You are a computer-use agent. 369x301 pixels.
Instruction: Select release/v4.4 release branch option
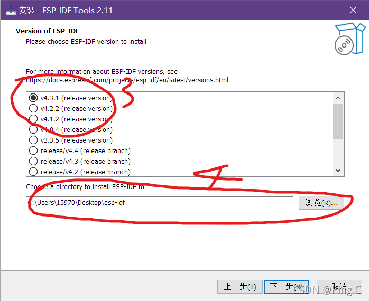(33, 150)
